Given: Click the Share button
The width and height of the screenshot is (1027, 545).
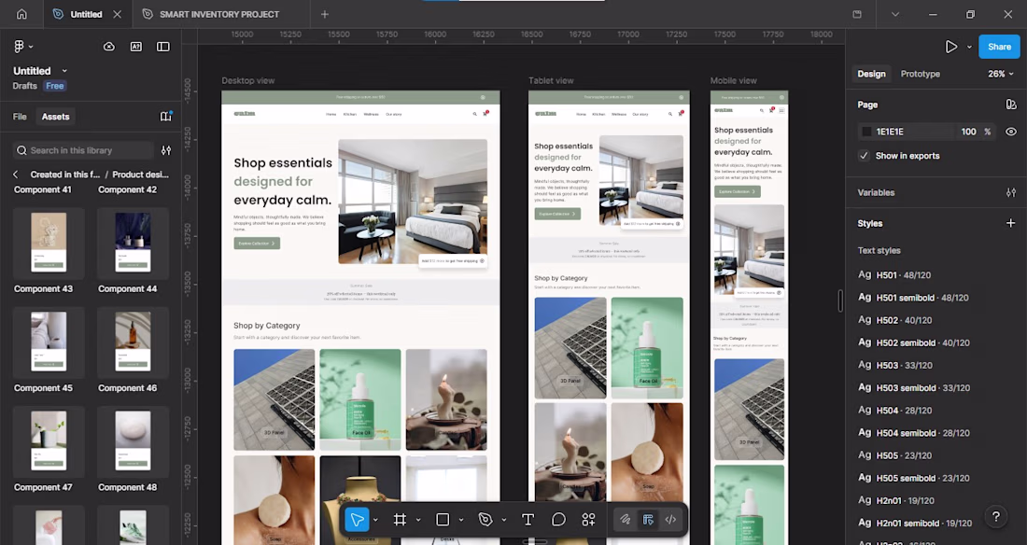Looking at the screenshot, I should (999, 47).
